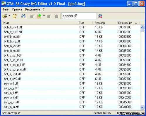
Task: Click the greyed extract file icon
Action: (32, 16)
